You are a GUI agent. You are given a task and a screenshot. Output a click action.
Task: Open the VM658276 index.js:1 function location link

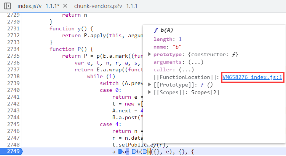pos(252,77)
